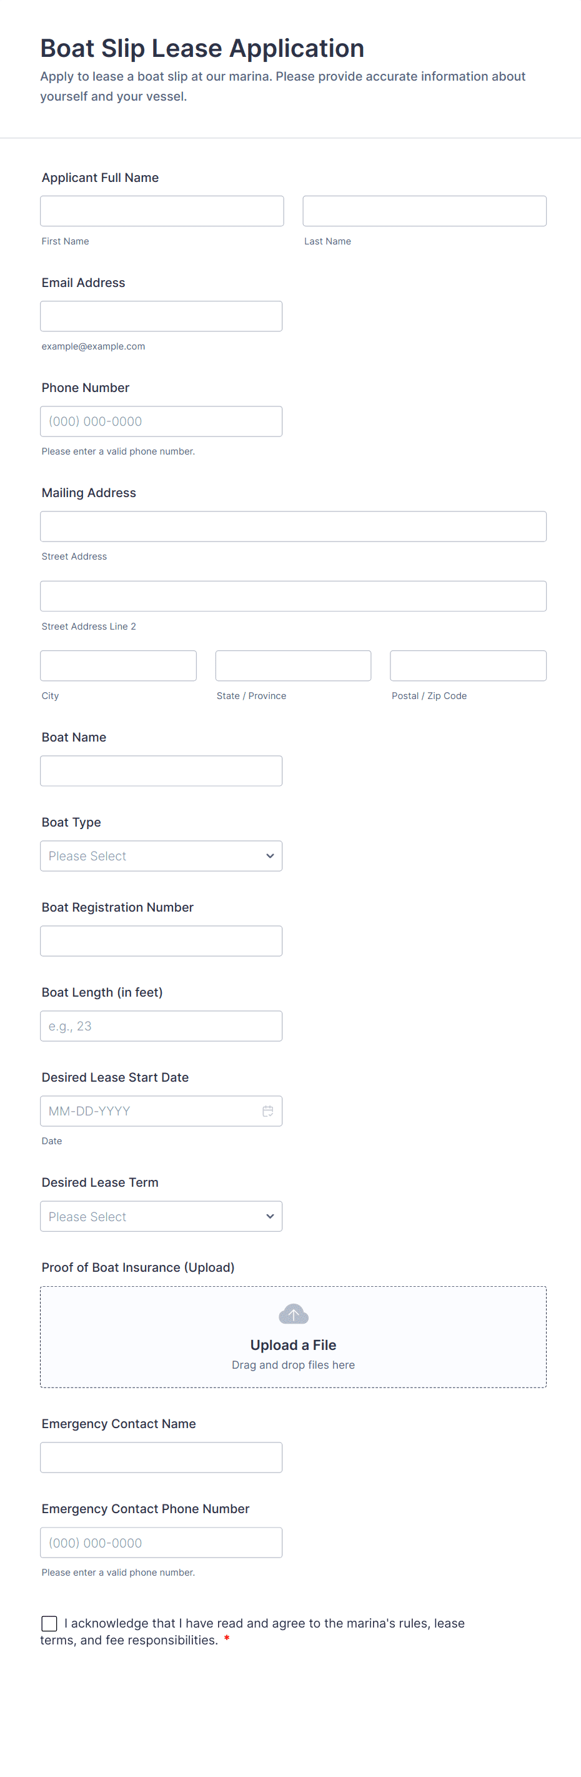Open the Boat Type dropdown
The width and height of the screenshot is (581, 1777).
[x=161, y=855]
